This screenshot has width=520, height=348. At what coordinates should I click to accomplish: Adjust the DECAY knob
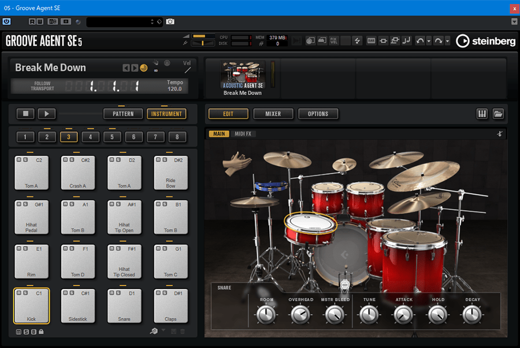[x=472, y=314]
